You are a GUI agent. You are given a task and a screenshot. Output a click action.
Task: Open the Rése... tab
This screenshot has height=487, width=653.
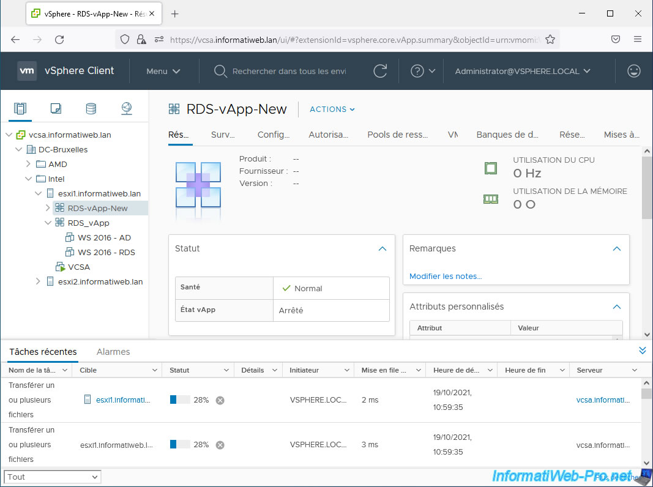(x=572, y=135)
